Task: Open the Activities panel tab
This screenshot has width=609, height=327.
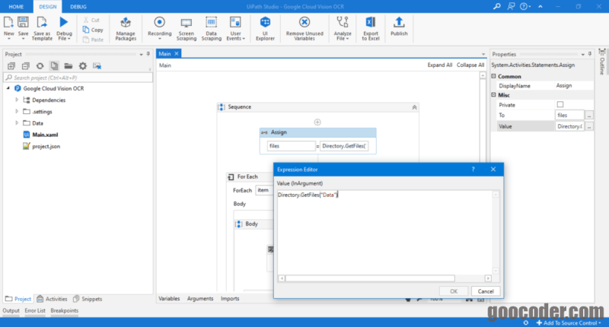Action: 52,299
